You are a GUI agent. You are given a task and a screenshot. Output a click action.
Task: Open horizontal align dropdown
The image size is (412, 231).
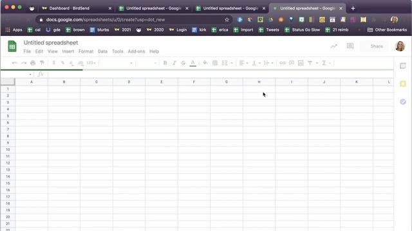click(243, 63)
